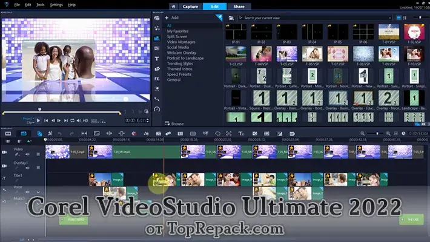Switch to Timeline view
The height and width of the screenshot is (242, 430).
[x=24, y=134]
